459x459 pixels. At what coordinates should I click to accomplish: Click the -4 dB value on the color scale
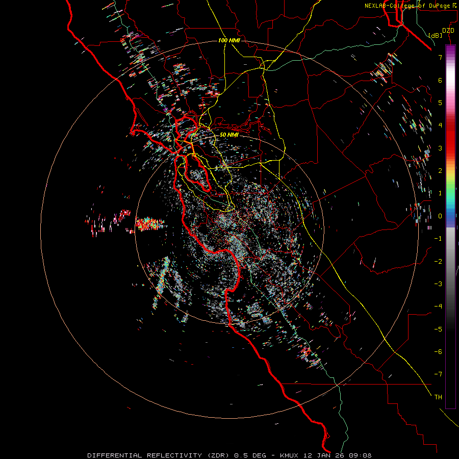tap(438, 307)
